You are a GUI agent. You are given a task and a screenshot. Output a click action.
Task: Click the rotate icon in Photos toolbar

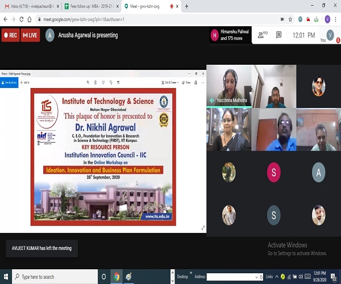(111, 82)
